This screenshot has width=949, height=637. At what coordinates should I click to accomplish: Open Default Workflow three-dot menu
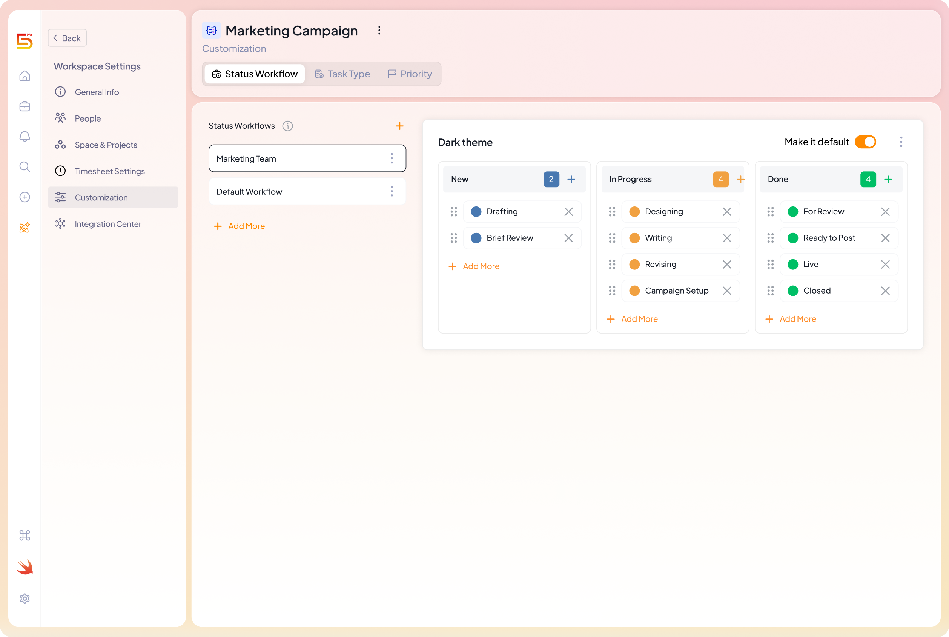392,191
